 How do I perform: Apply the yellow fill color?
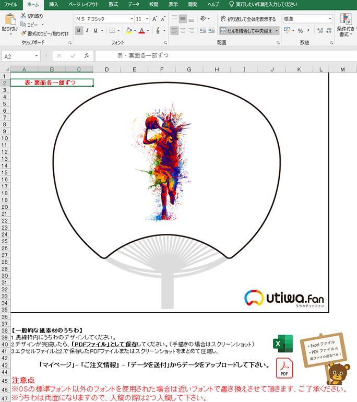[128, 31]
